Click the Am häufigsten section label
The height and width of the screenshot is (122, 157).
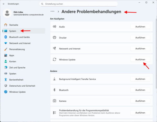[x=57, y=19]
